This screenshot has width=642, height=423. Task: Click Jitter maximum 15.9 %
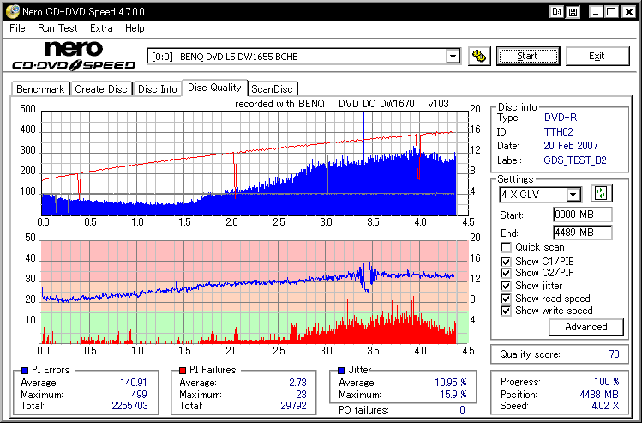453,395
